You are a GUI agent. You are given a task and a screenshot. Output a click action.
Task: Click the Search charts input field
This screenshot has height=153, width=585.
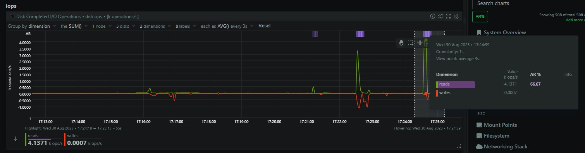[x=528, y=3]
